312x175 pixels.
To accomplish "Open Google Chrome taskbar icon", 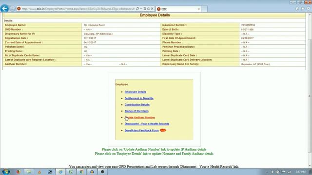I will (x=81, y=172).
